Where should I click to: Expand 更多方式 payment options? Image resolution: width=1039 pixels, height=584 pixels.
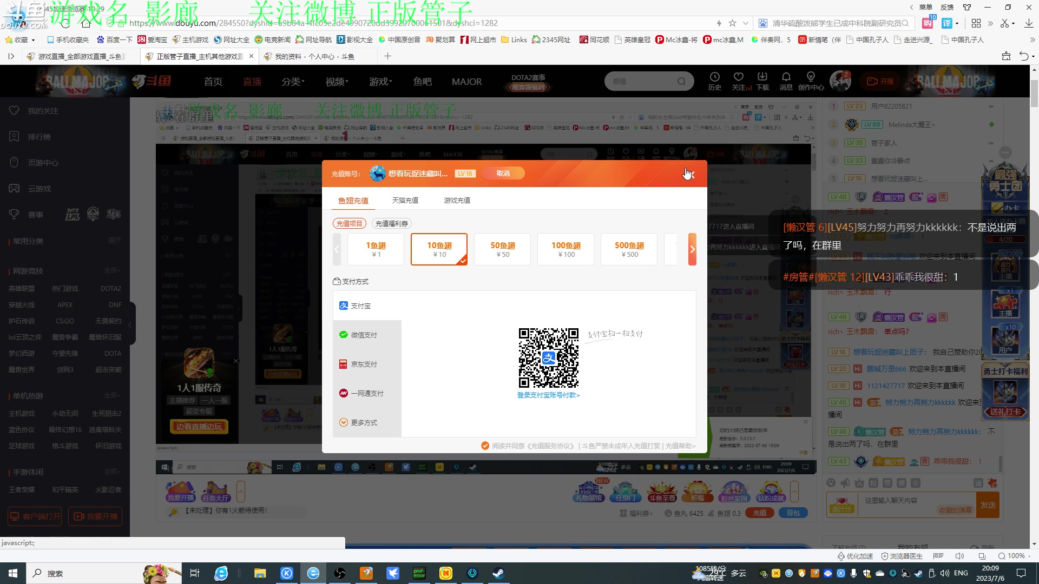[367, 422]
